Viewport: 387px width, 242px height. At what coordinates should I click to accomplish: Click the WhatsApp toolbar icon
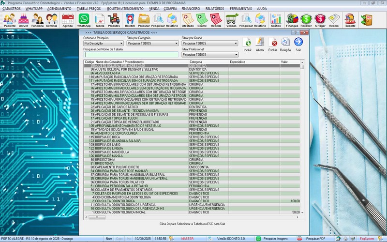pos(84,19)
